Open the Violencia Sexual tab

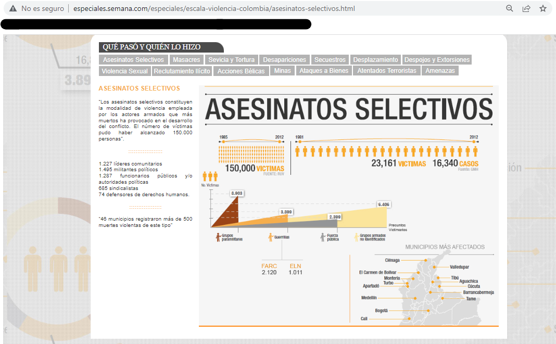(x=125, y=71)
